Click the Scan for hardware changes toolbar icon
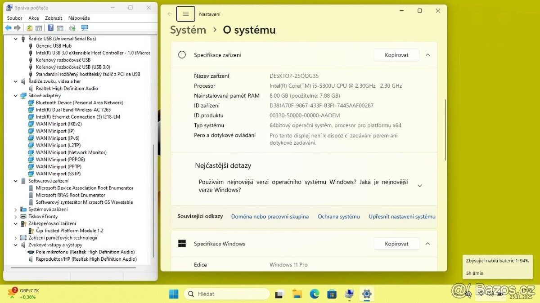The width and height of the screenshot is (540, 303). pos(72,28)
